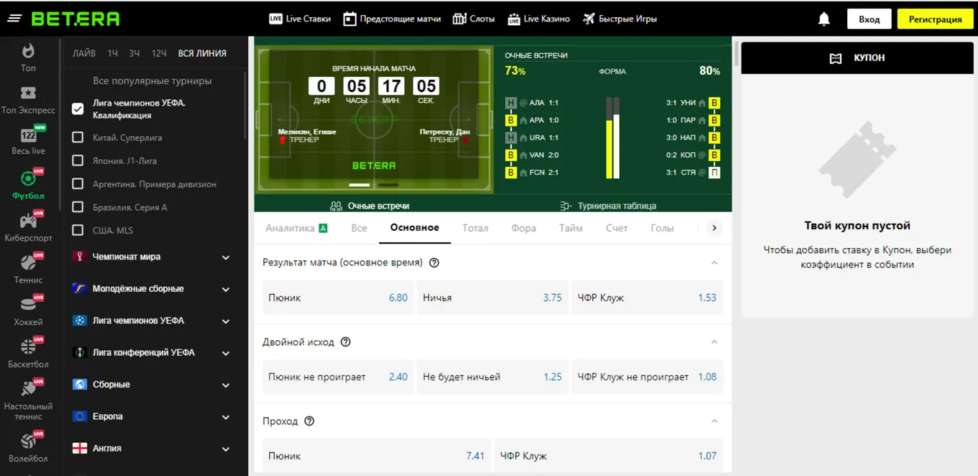This screenshot has width=978, height=476.
Task: Collapse Двойной исход market section
Action: (x=714, y=342)
